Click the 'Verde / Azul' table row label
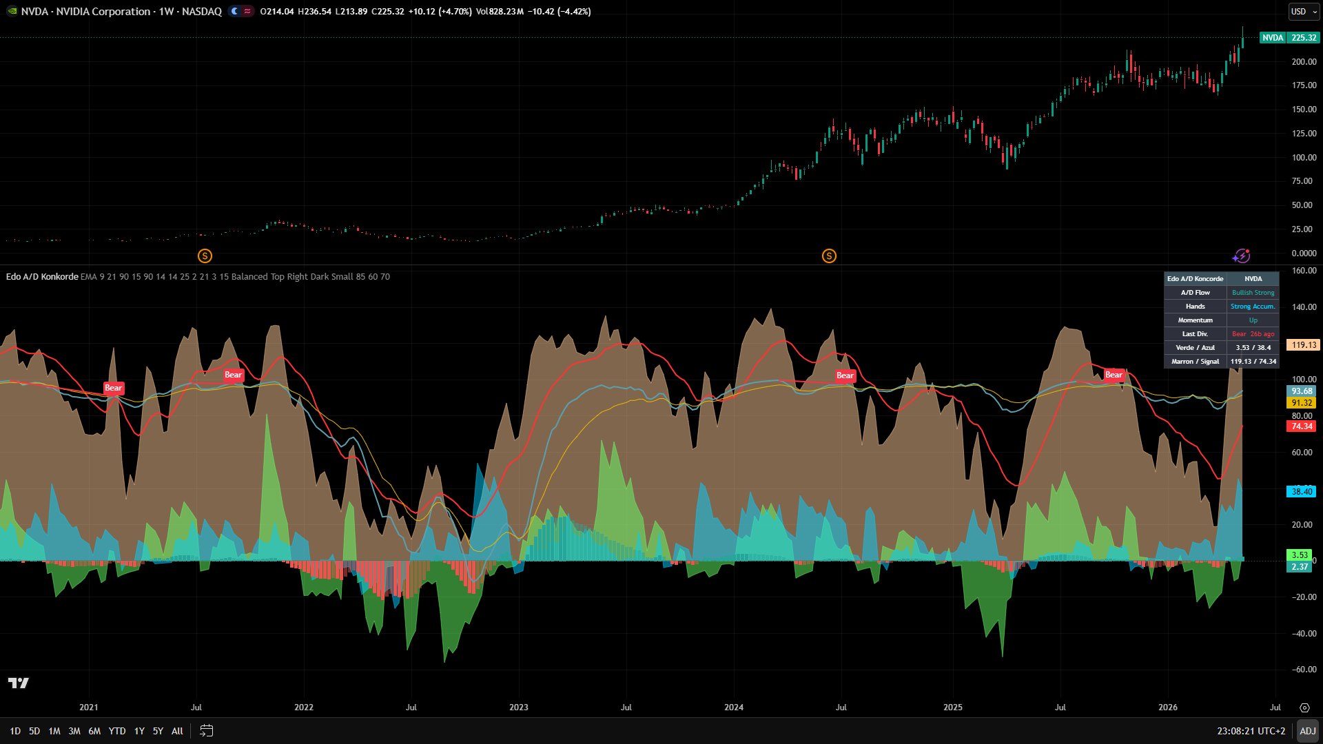The width and height of the screenshot is (1323, 744). [1196, 348]
